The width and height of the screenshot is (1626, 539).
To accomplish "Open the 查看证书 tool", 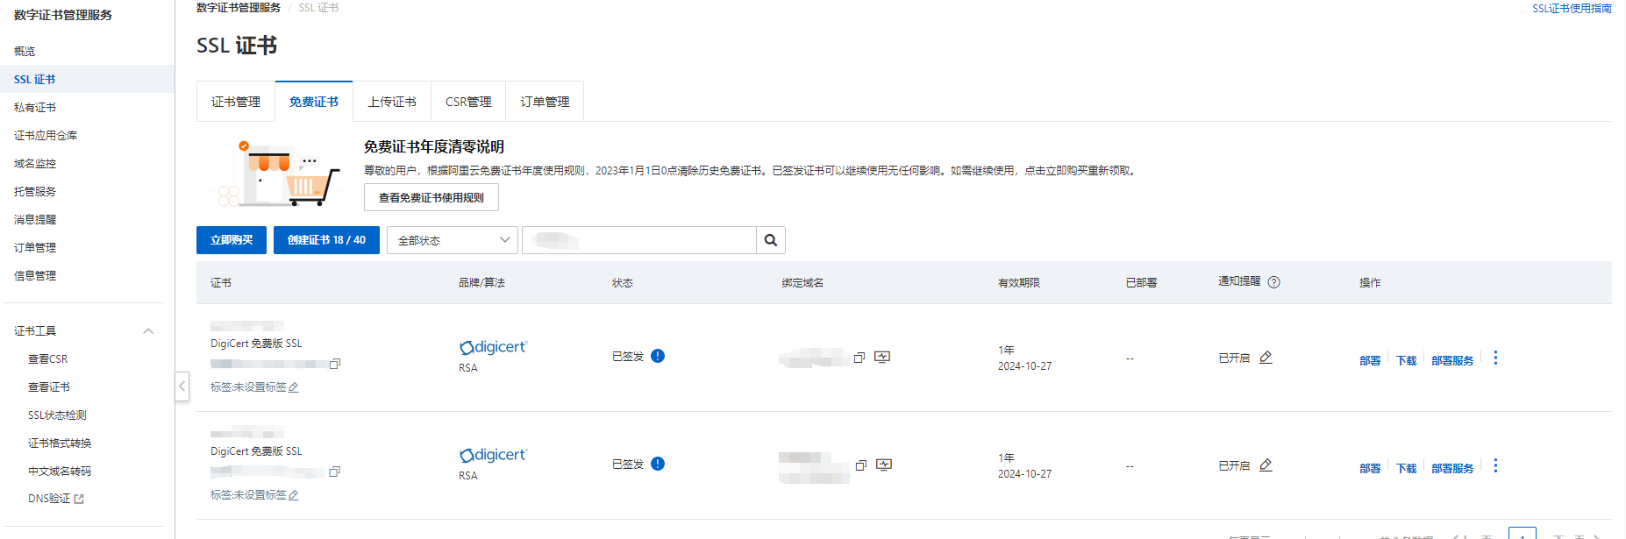I will tap(49, 387).
